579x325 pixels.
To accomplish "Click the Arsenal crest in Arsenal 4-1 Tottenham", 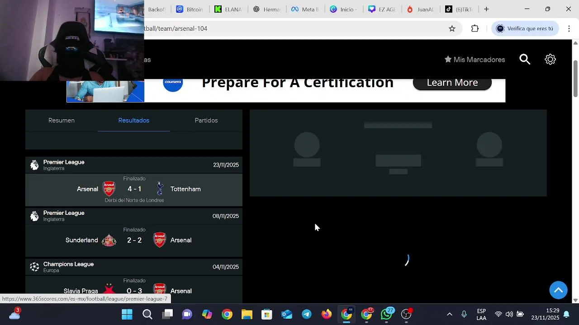I will (x=109, y=189).
